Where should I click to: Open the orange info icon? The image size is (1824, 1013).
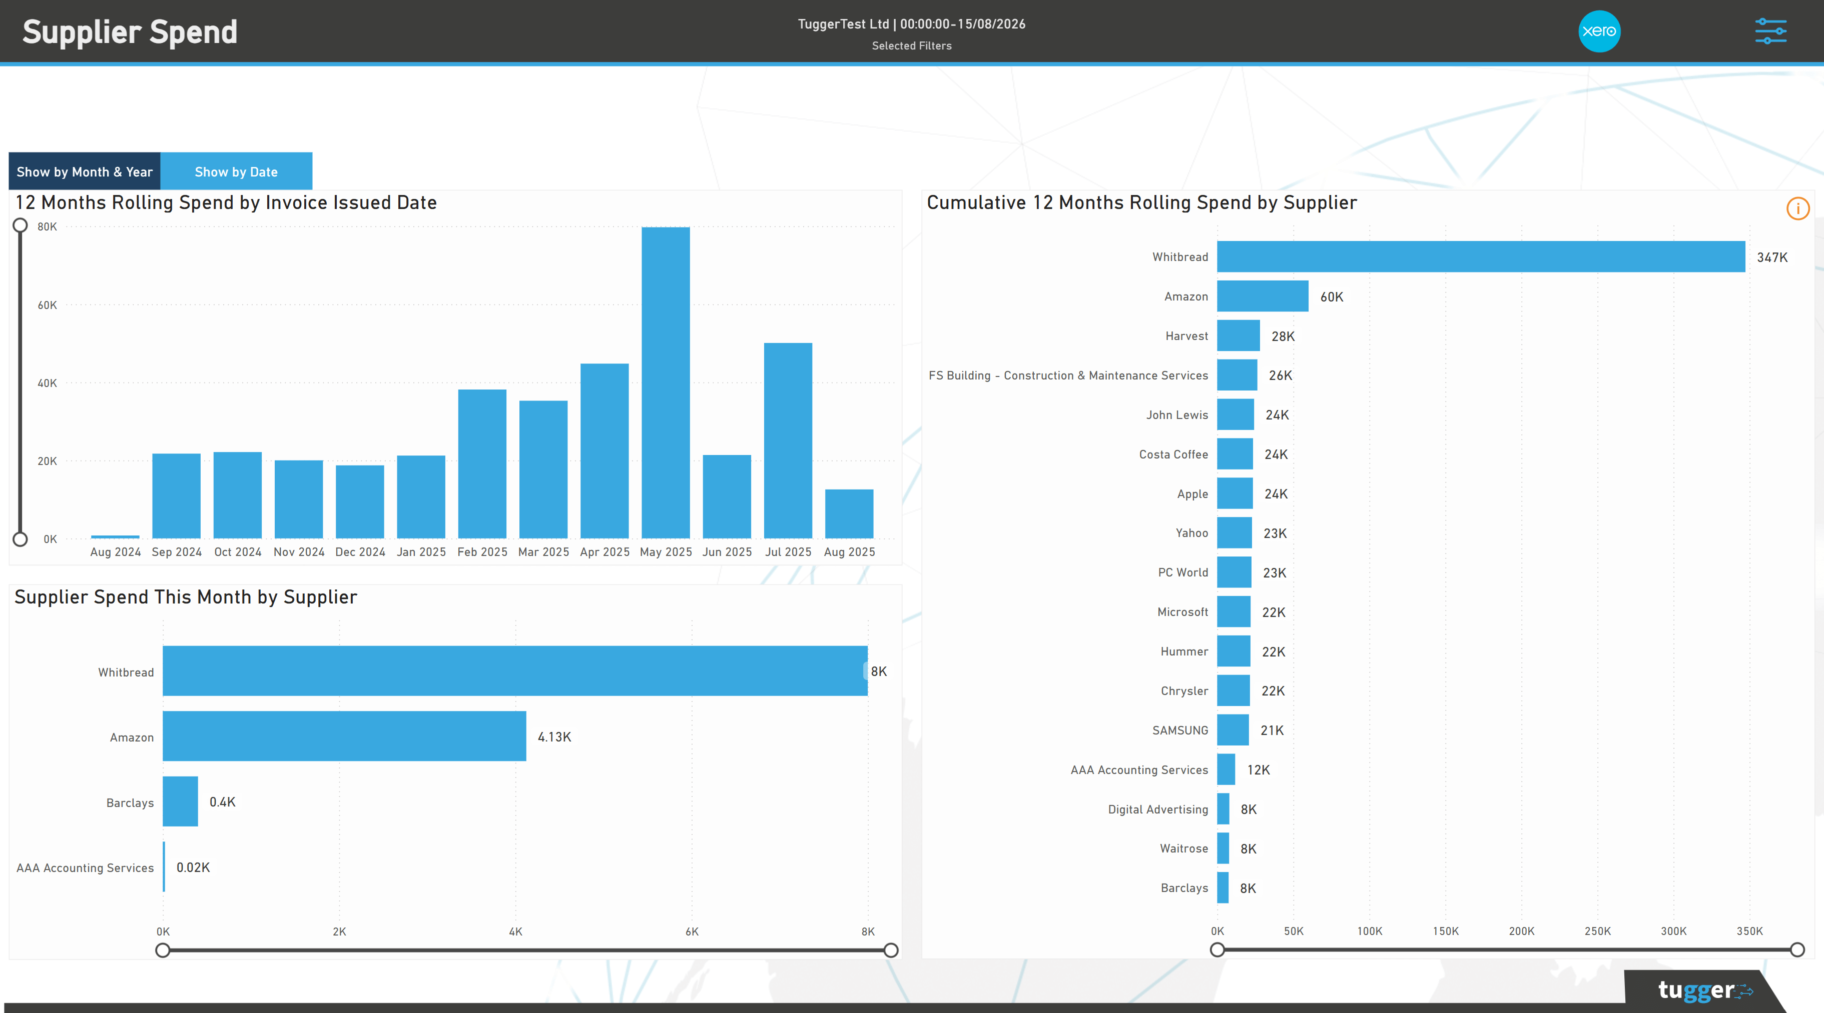pyautogui.click(x=1798, y=208)
